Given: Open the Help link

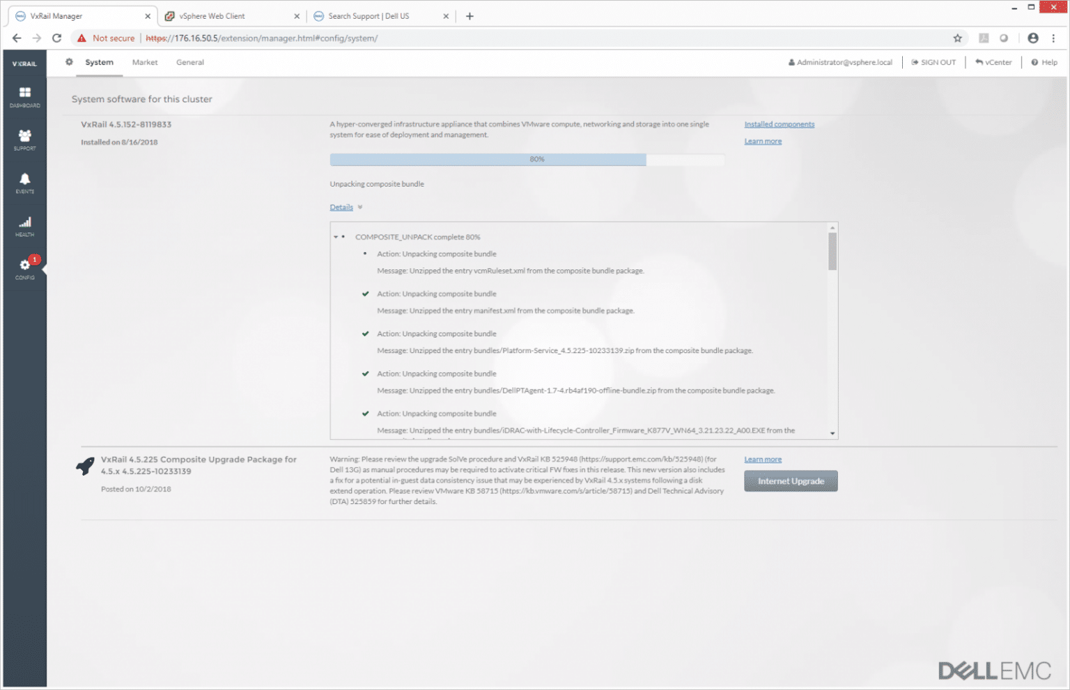Looking at the screenshot, I should [x=1044, y=62].
